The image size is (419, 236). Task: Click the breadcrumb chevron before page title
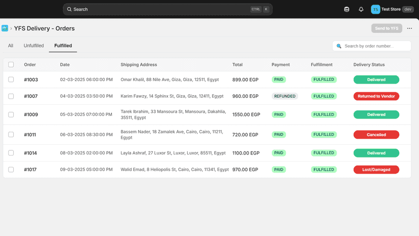(x=11, y=28)
